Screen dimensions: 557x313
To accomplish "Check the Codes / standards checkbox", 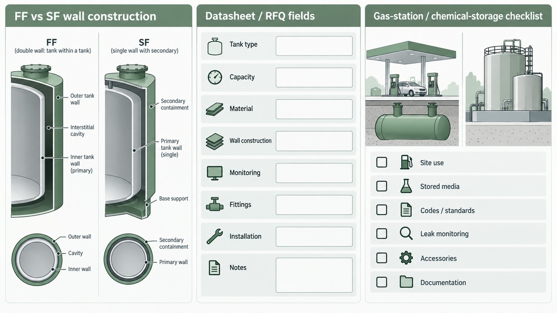I will pyautogui.click(x=382, y=210).
